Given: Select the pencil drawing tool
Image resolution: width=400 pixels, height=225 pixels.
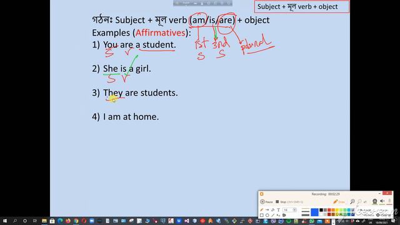Looking at the screenshot, I should (x=262, y=210).
